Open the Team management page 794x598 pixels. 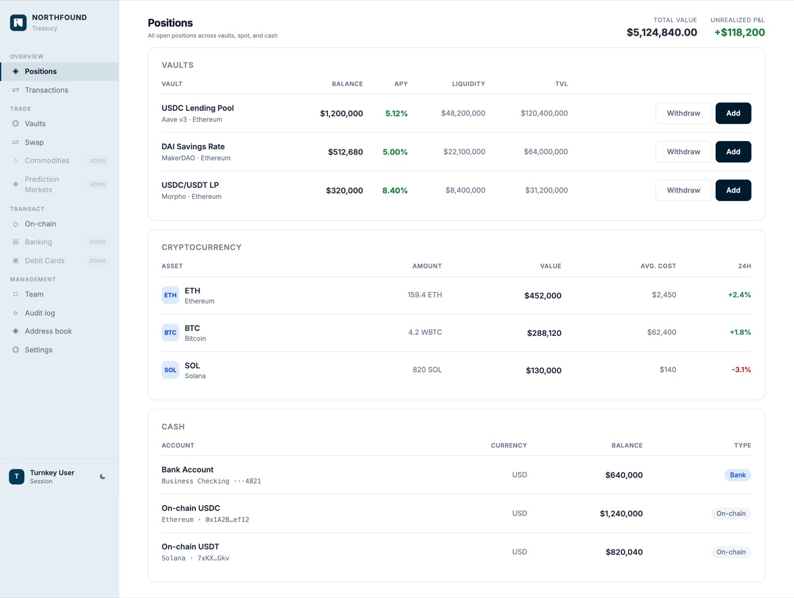(60, 294)
